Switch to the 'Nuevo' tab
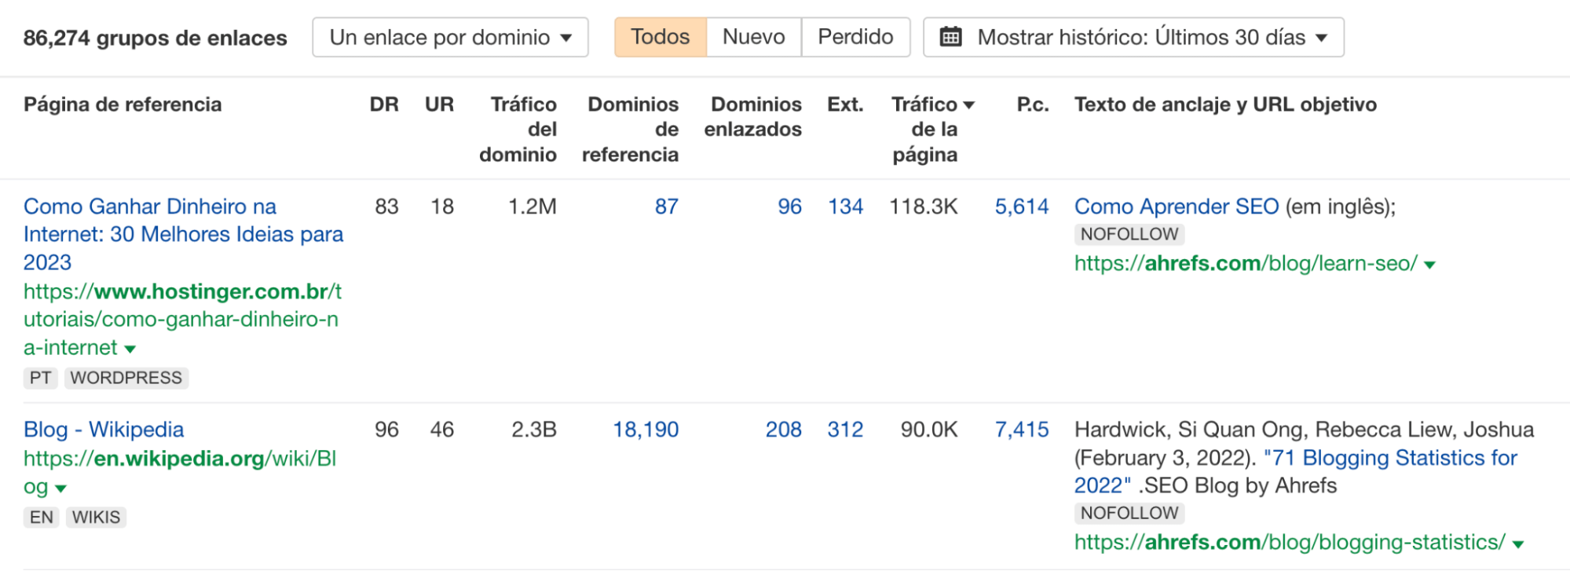This screenshot has width=1570, height=571. pyautogui.click(x=752, y=36)
